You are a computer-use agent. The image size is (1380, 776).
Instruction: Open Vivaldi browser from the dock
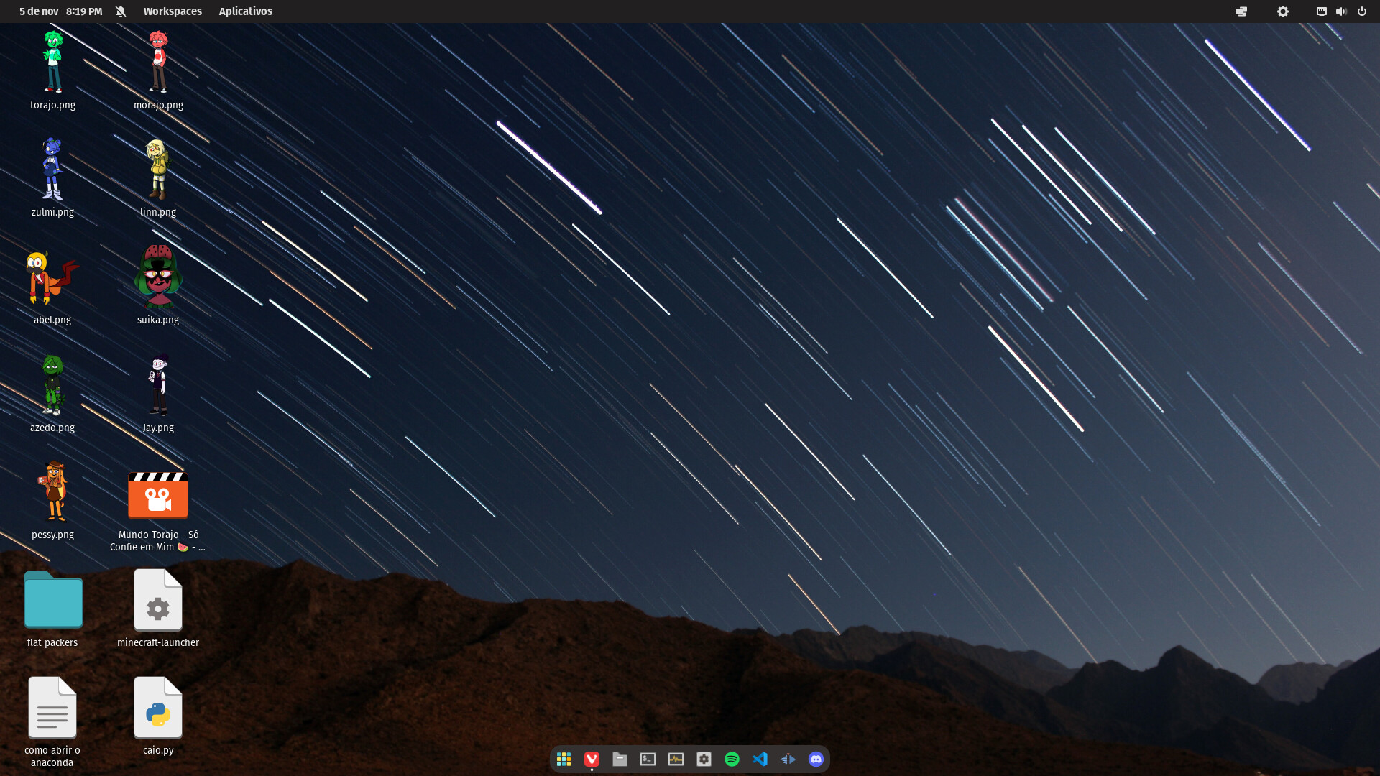(x=592, y=759)
